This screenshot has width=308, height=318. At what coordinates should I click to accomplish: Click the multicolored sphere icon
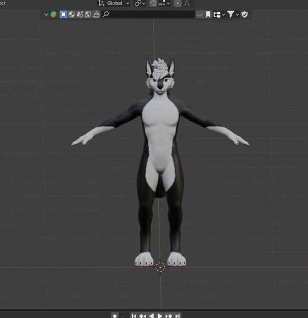(53, 14)
